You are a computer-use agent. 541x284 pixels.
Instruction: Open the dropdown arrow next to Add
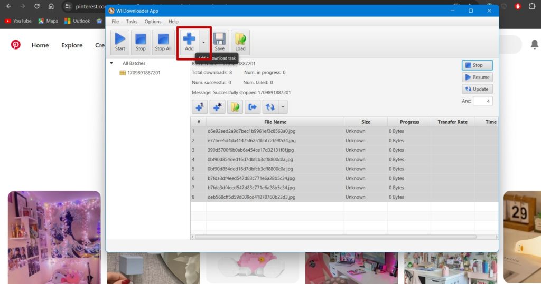(203, 42)
